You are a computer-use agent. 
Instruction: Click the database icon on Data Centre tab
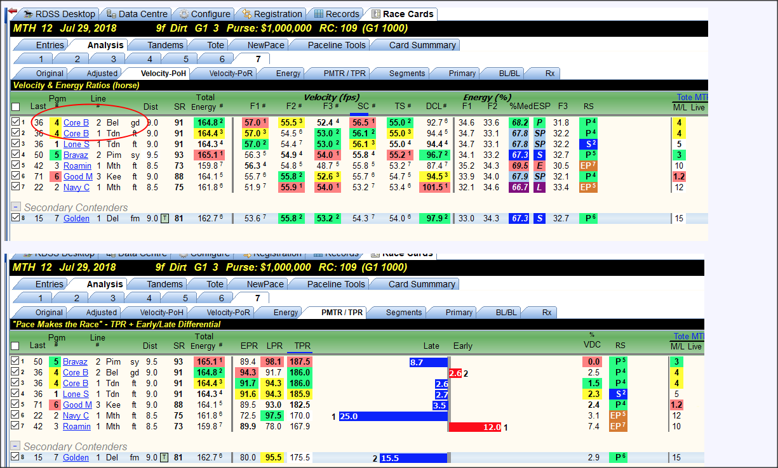111,14
